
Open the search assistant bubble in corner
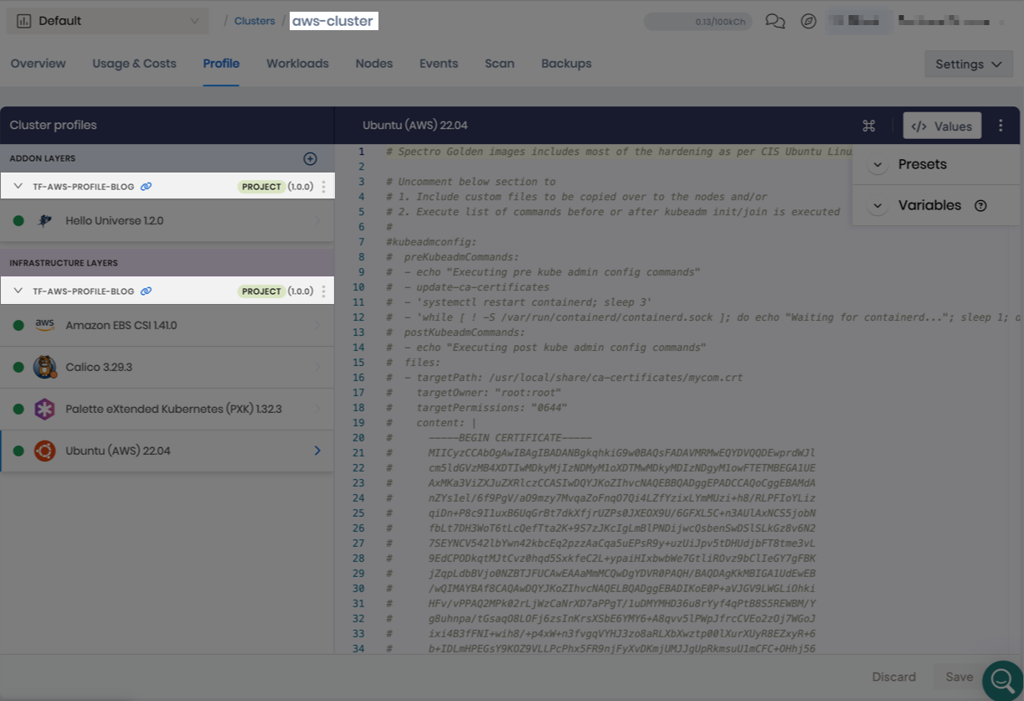pos(1002,680)
